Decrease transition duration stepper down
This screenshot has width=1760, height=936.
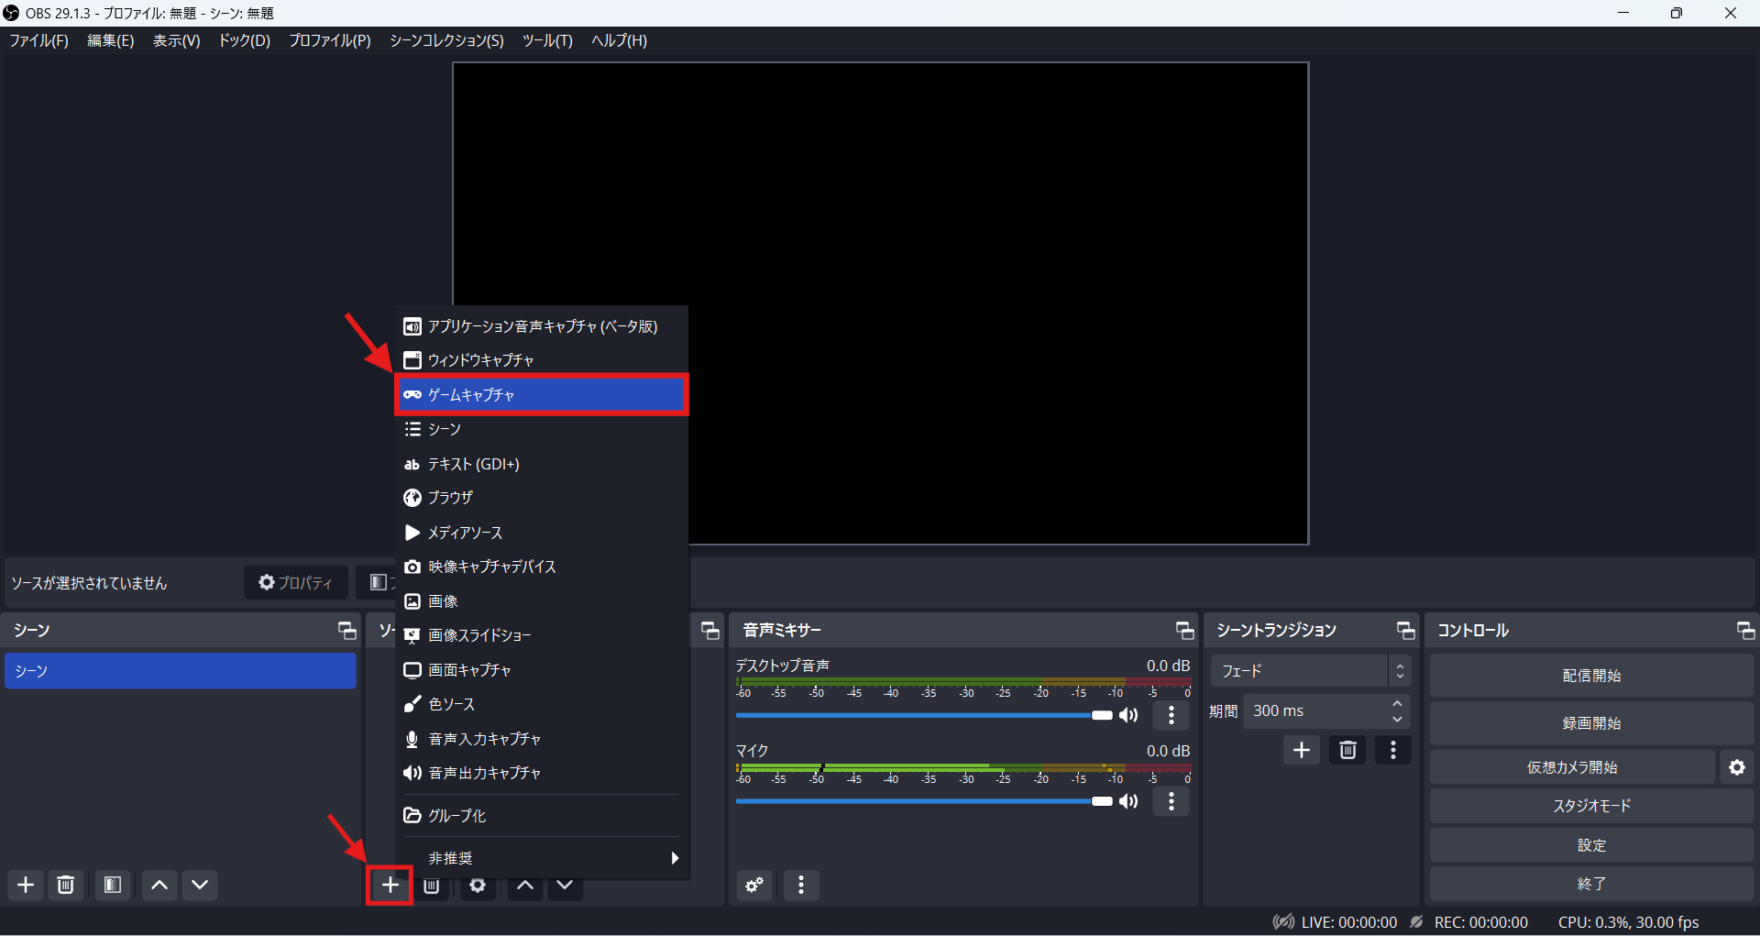1397,719
